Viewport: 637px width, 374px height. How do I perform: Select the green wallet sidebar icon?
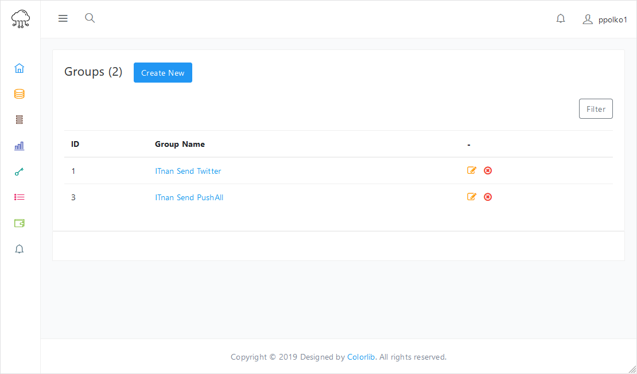(20, 223)
